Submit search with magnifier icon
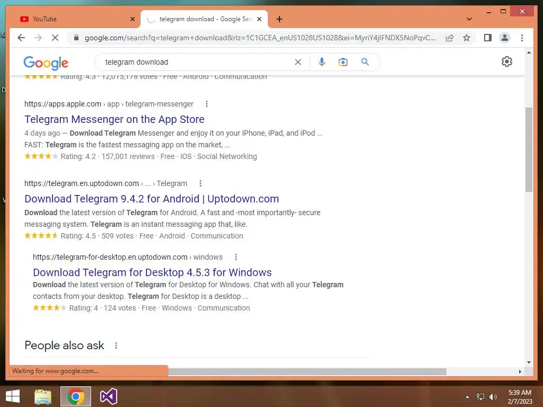This screenshot has height=407, width=543. point(365,62)
